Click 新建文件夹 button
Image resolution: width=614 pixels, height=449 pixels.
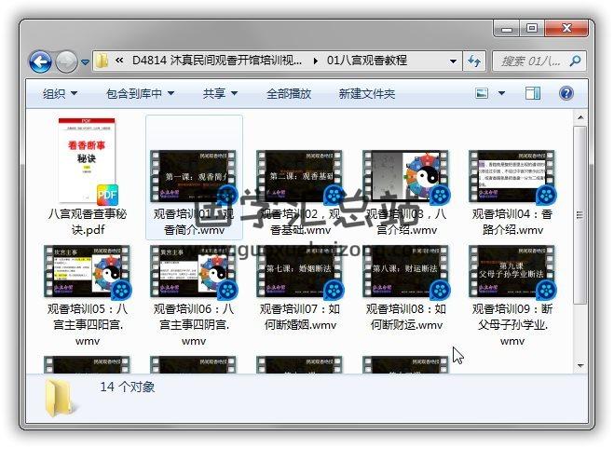coord(366,93)
